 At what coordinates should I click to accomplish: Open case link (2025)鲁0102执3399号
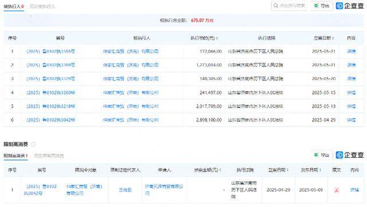[x=50, y=65]
